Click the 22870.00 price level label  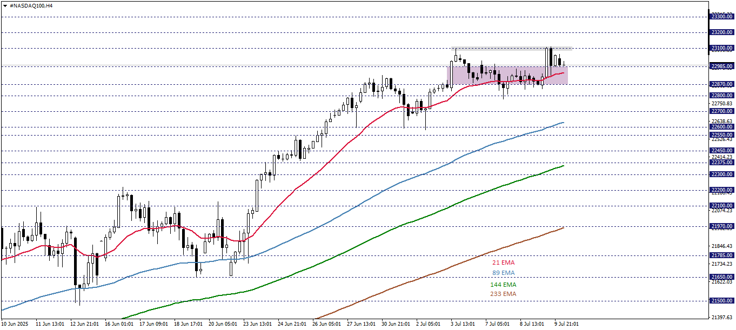click(722, 84)
